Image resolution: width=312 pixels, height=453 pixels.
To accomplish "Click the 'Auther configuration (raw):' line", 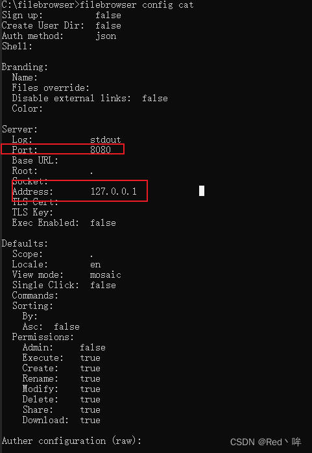I will 71,441.
